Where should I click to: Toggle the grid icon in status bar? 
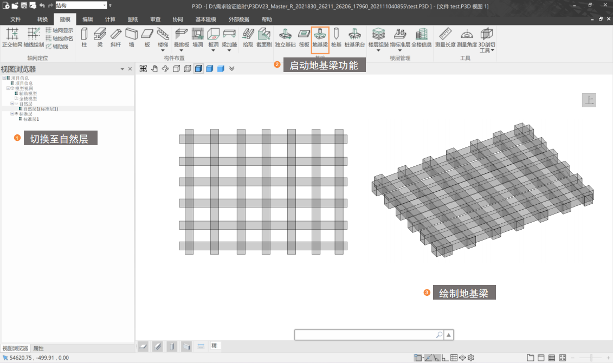pos(454,358)
